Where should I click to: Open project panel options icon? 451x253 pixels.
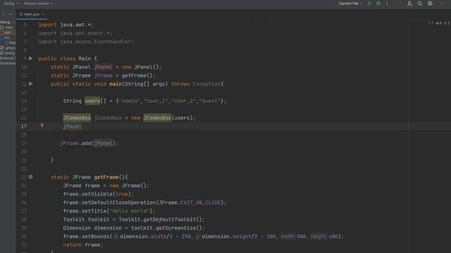tap(4, 14)
